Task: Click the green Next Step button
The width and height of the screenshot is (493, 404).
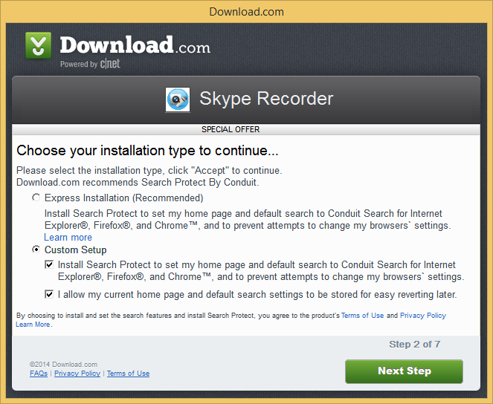Action: point(404,371)
